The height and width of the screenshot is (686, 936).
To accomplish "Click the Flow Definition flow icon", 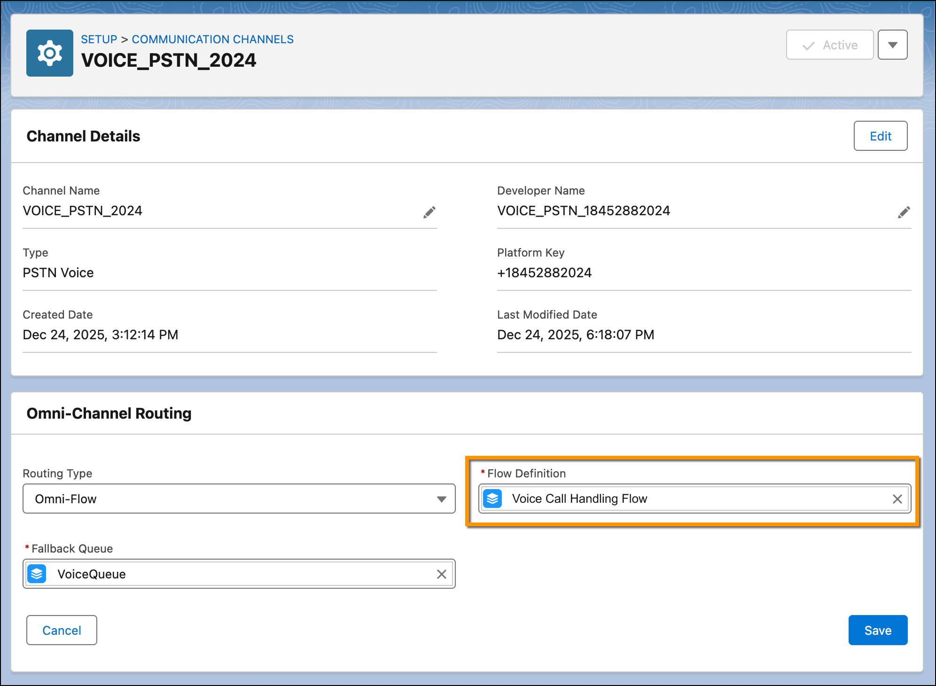I will click(x=492, y=499).
